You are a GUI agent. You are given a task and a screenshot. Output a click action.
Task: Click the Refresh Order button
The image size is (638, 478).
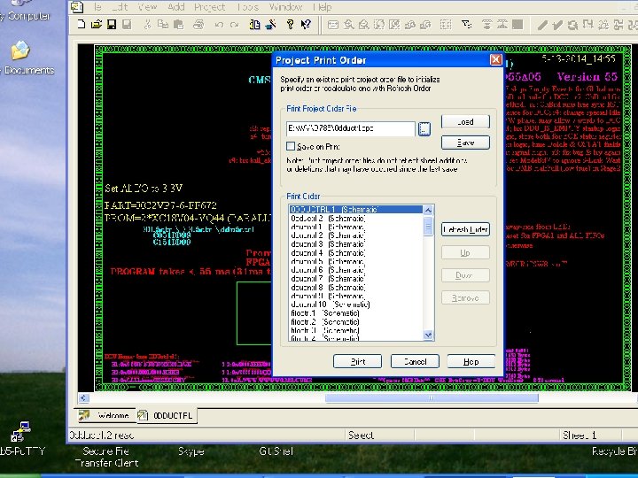coord(465,229)
